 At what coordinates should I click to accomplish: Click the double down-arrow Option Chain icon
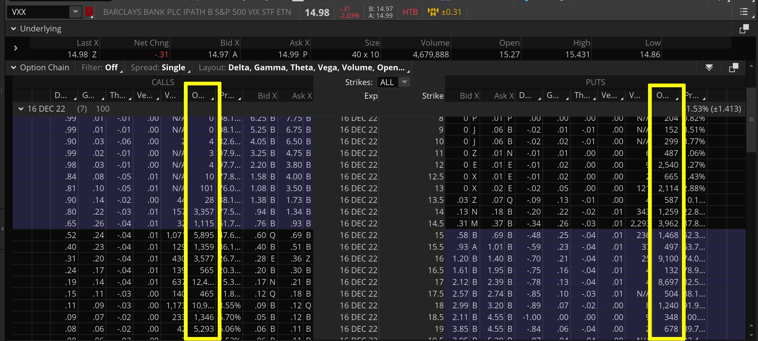pos(709,68)
